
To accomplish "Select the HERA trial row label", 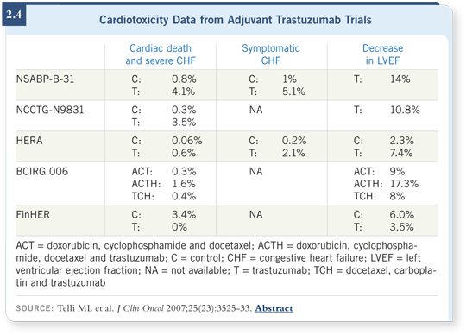I will tap(29, 141).
